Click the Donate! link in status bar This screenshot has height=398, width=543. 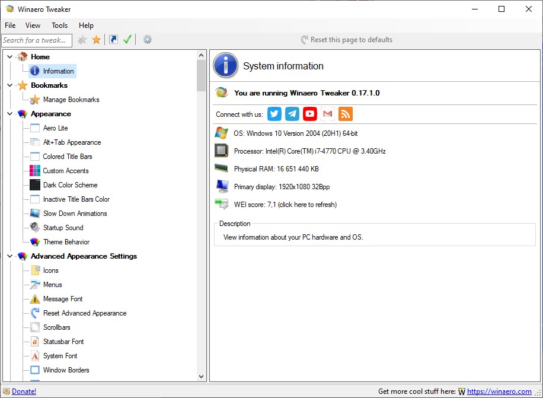24,391
